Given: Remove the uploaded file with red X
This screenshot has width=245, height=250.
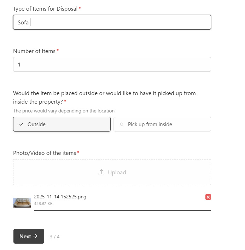Looking at the screenshot, I should [x=208, y=197].
